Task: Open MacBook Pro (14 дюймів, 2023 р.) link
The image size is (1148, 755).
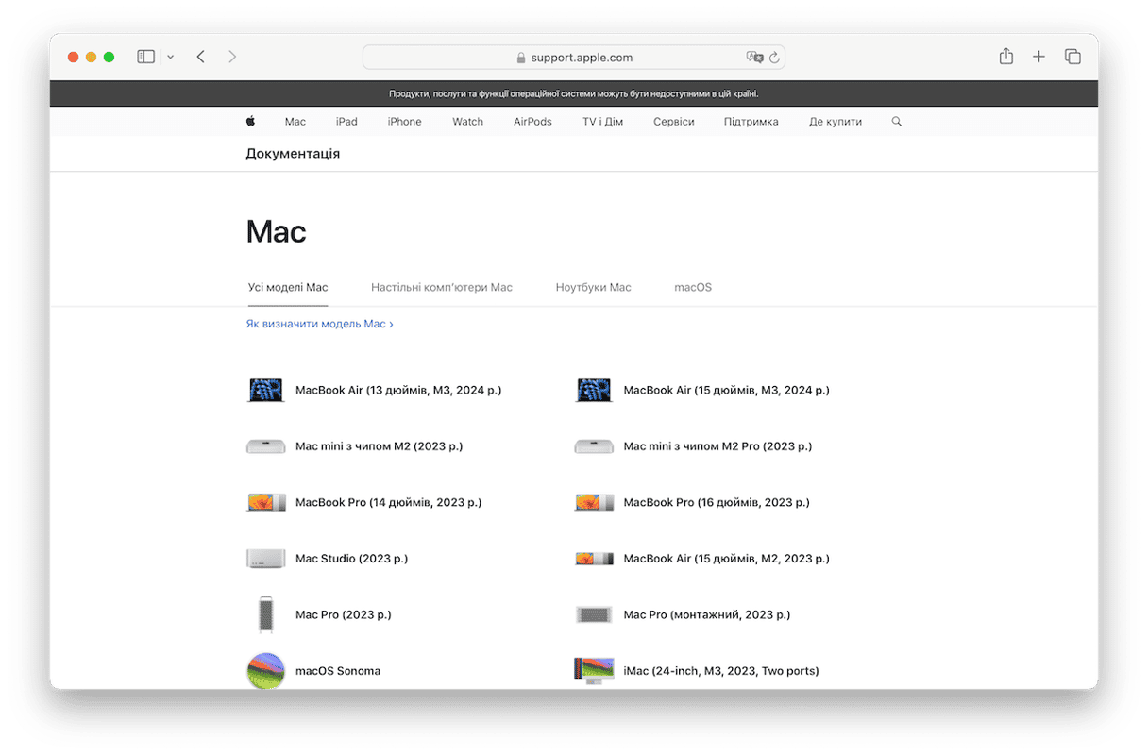Action: (x=388, y=502)
